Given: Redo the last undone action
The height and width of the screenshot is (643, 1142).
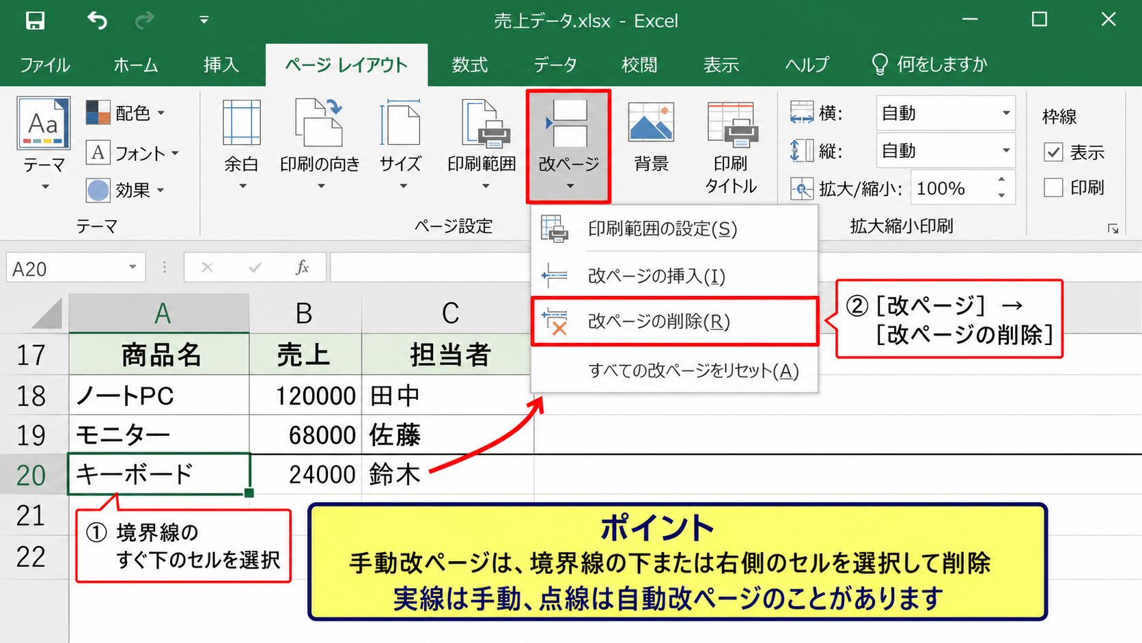Looking at the screenshot, I should coord(144,20).
